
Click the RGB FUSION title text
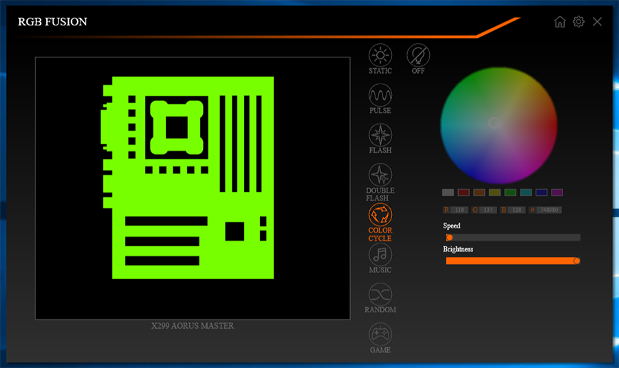(x=52, y=22)
